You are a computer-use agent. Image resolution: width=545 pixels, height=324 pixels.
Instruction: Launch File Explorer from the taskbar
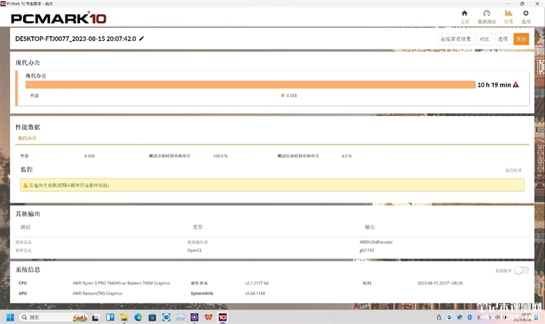click(x=124, y=317)
